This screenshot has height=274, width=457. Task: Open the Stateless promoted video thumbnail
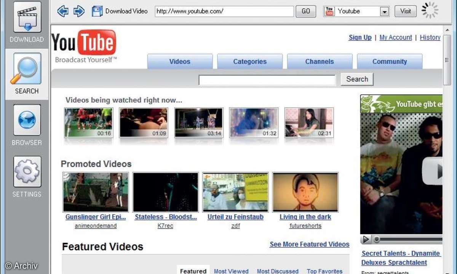point(165,192)
